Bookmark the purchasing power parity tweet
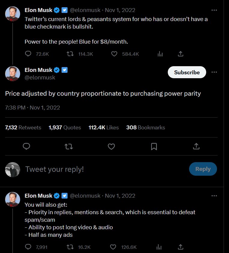This screenshot has width=229, height=253. tap(154, 147)
